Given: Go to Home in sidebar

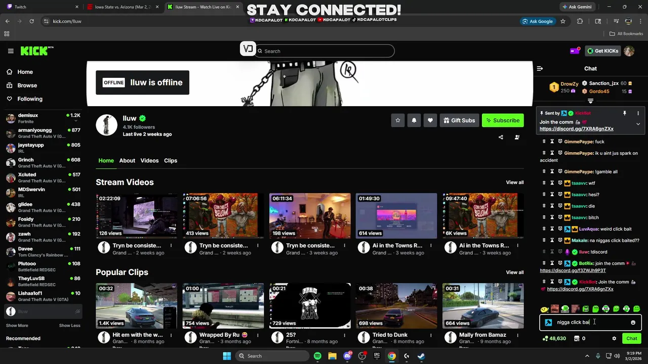Looking at the screenshot, I should (x=25, y=72).
